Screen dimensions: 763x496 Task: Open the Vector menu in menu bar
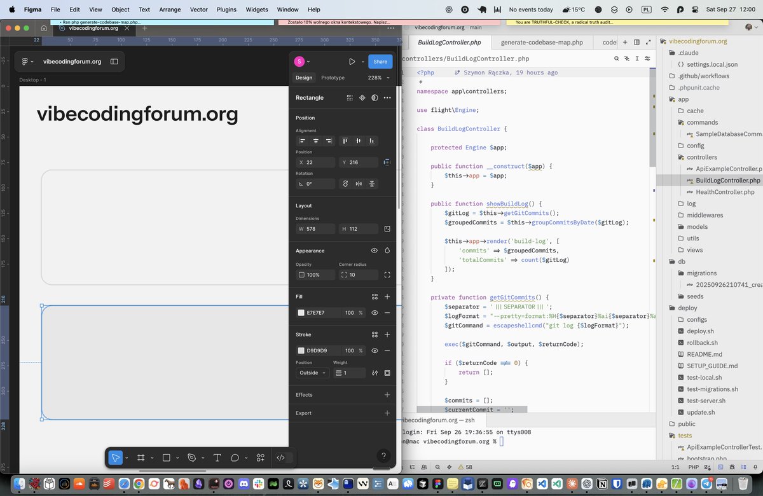pyautogui.click(x=198, y=10)
